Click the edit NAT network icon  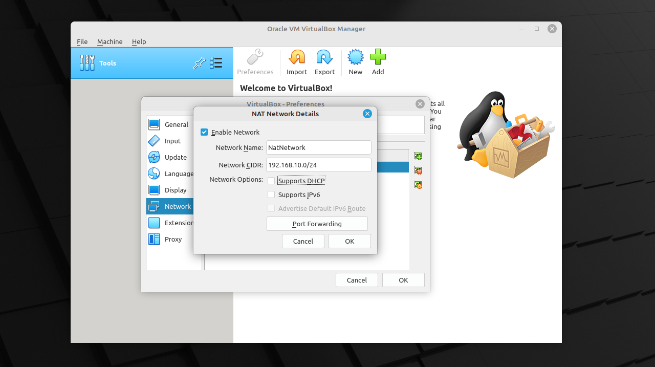[x=418, y=185]
